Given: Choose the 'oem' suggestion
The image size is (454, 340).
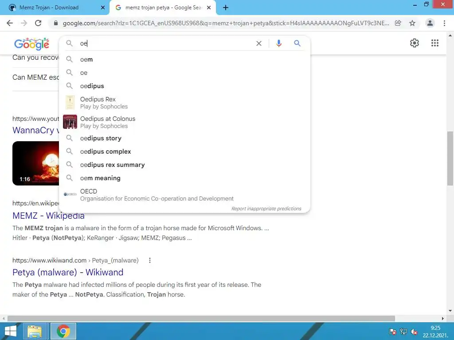Looking at the screenshot, I should tap(184, 59).
